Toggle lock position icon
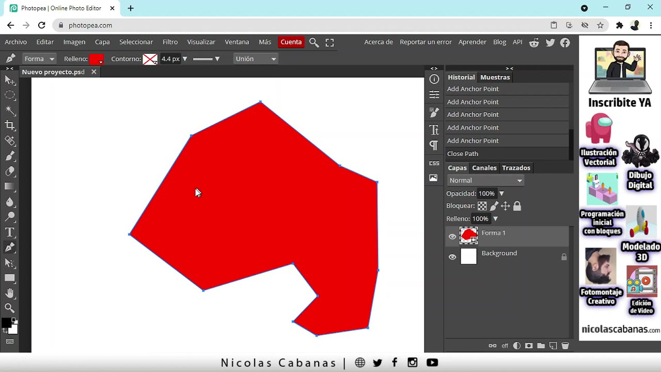This screenshot has width=661, height=372. (506, 206)
